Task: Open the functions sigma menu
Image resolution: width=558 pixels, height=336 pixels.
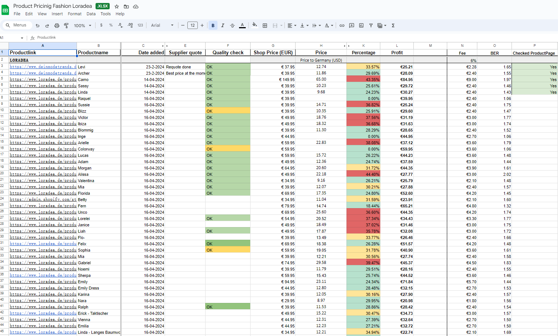Action: [x=393, y=25]
